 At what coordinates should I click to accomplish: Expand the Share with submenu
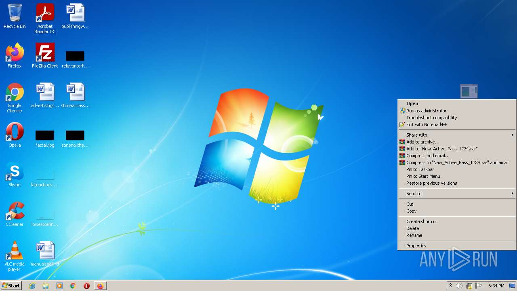457,135
